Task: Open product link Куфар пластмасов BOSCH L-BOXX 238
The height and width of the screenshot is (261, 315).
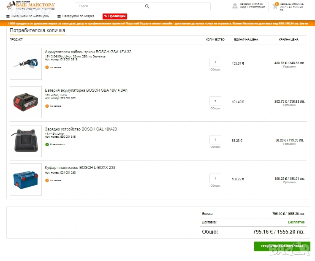Action: click(80, 168)
